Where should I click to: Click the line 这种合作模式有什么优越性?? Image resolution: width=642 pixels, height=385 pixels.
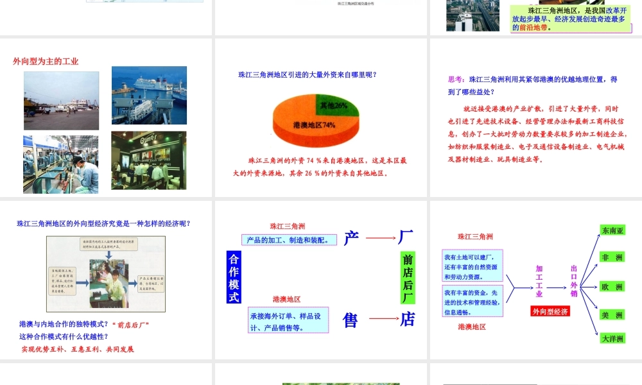tap(64, 336)
